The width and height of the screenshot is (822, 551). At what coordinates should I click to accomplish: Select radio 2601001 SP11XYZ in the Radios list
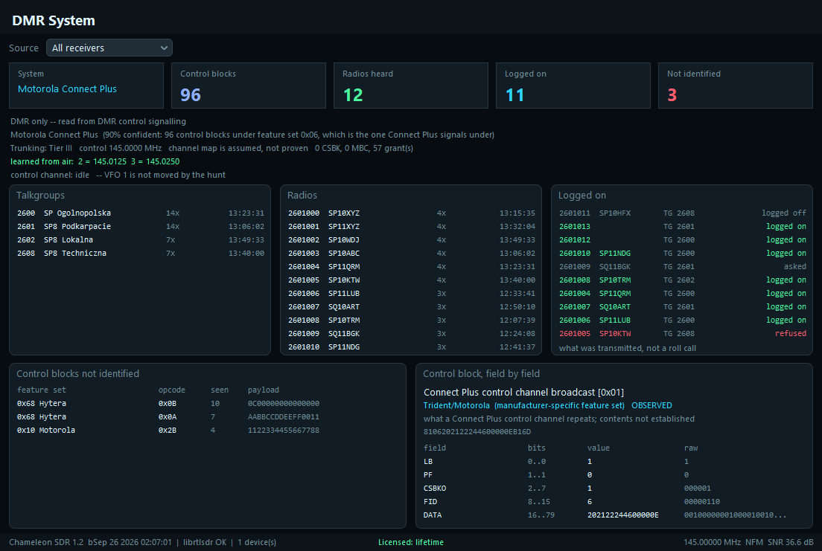tap(411, 226)
